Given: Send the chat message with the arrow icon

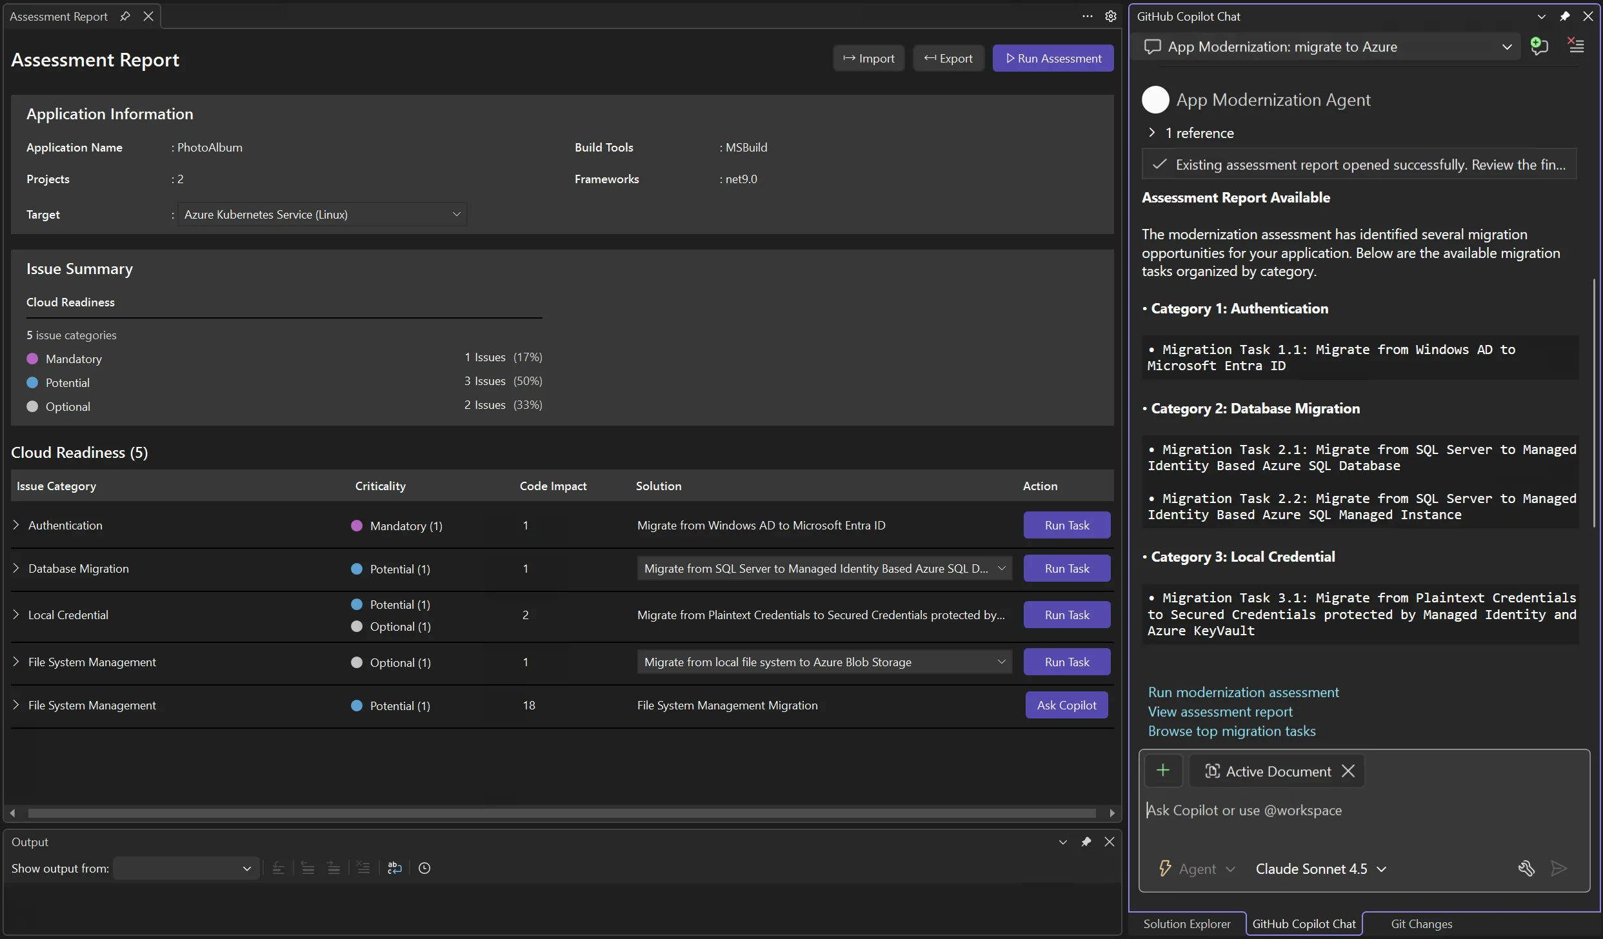Looking at the screenshot, I should pyautogui.click(x=1558, y=869).
